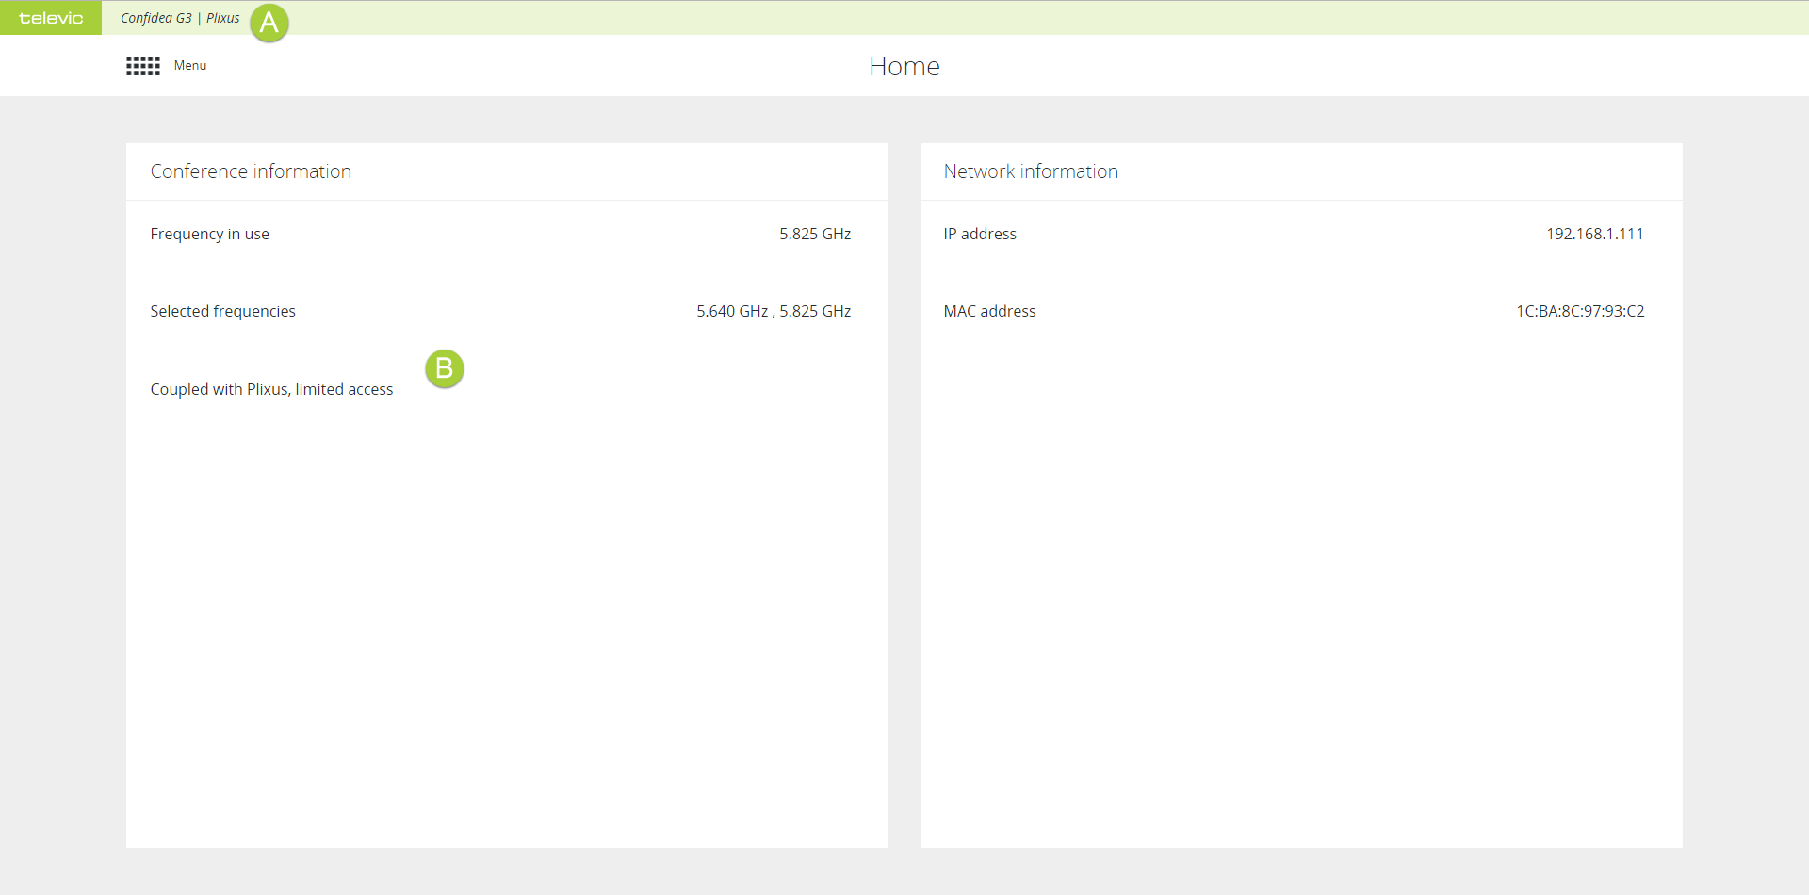Image resolution: width=1809 pixels, height=895 pixels.
Task: Select the Confidea G3 header text
Action: click(x=155, y=18)
